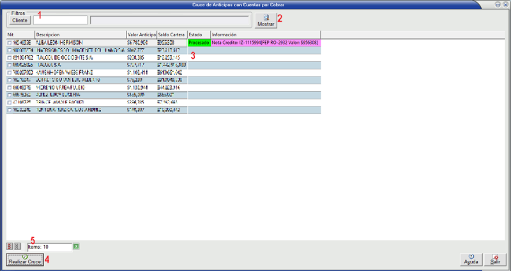Click the Cliente filter button
This screenshot has height=271, width=511.
point(20,20)
